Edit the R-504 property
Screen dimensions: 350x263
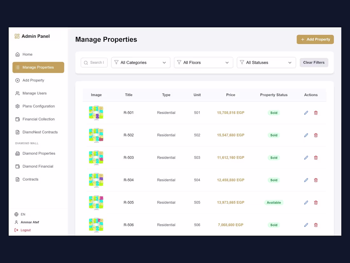pos(306,180)
